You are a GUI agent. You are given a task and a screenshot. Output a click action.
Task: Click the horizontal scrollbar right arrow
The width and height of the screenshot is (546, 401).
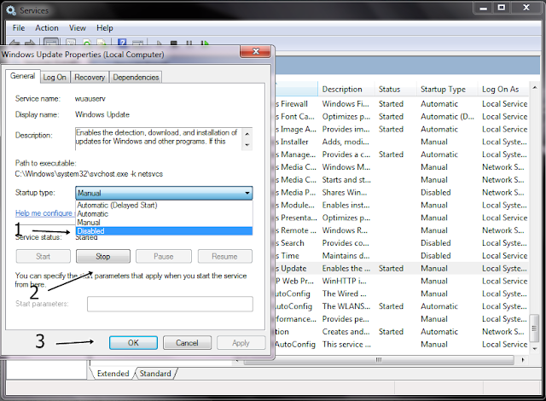(x=523, y=359)
